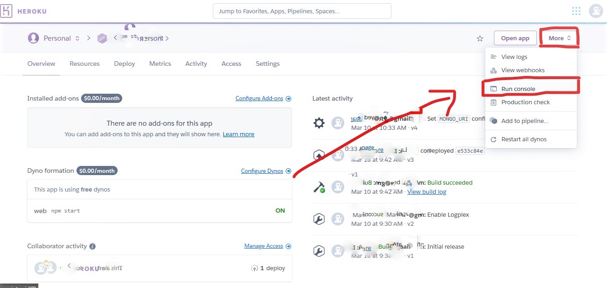
Task: Click the Production check clipboard icon
Action: 493,102
